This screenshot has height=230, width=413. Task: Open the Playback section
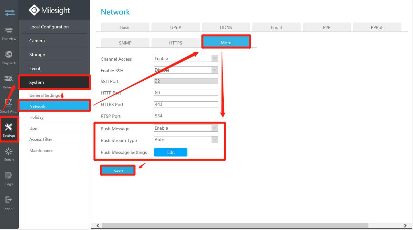coord(9,58)
